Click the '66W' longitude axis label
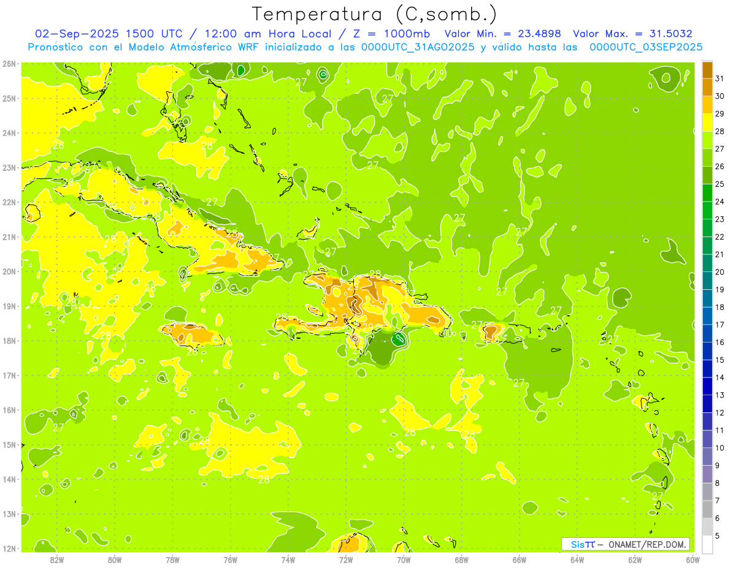Screen dimensions: 736x568 coord(519,559)
